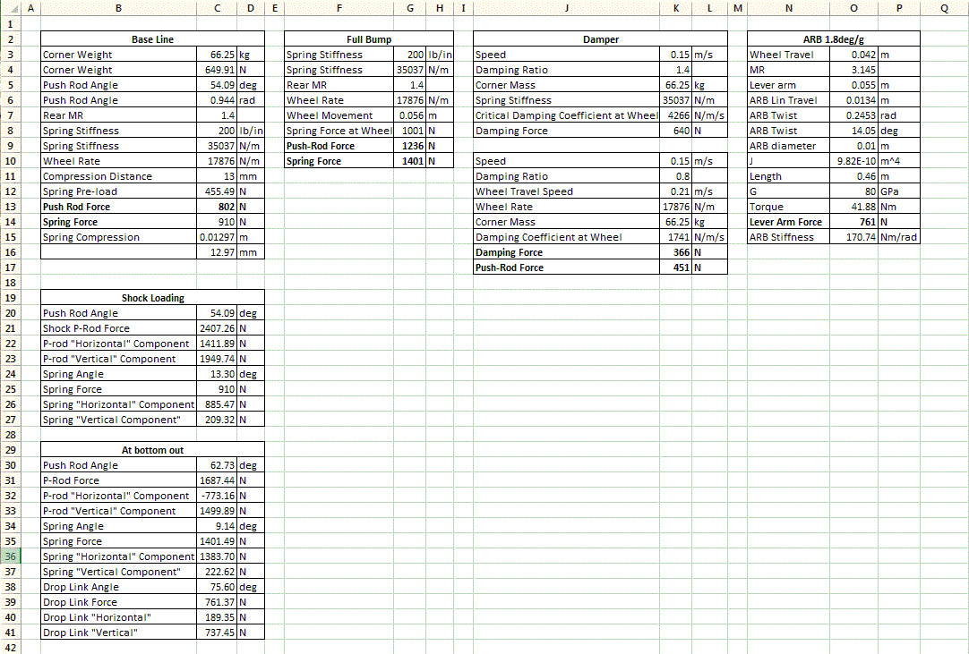Select column header B
The height and width of the screenshot is (654, 969).
[117, 8]
